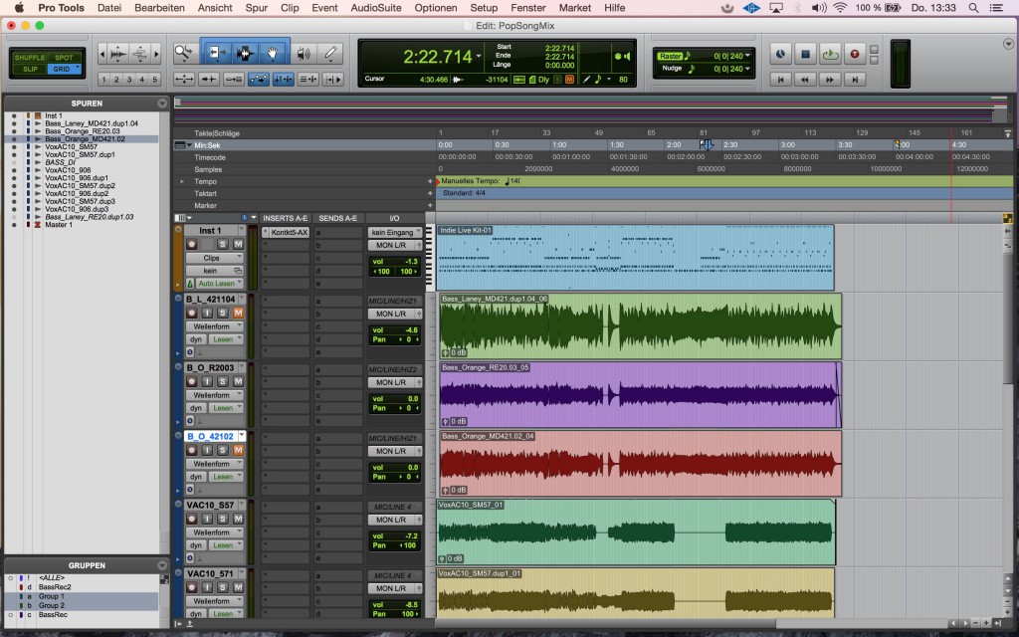Open the main counter format dropdown
The image size is (1019, 637).
pyautogui.click(x=479, y=57)
